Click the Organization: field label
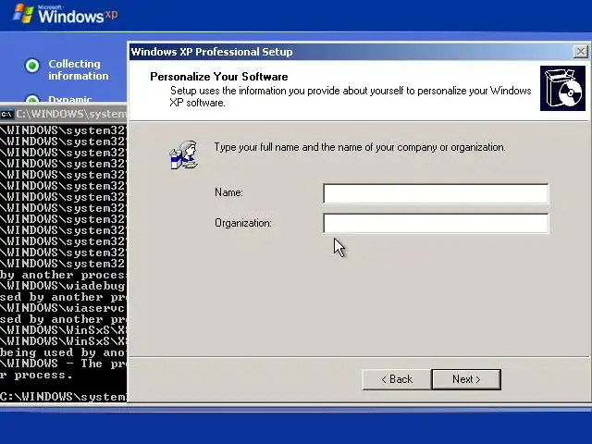 [x=243, y=223]
